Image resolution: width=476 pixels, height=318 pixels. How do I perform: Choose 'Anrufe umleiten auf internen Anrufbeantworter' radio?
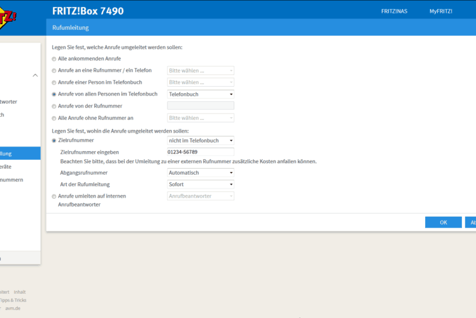[54, 196]
